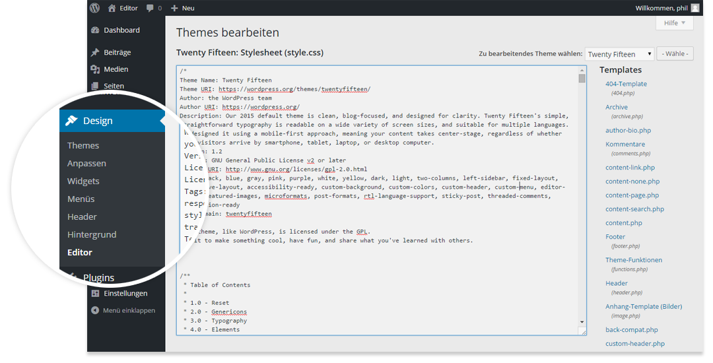Image resolution: width=713 pixels, height=363 pixels.
Task: Click inside the stylesheet code textarea
Action: pos(376,264)
